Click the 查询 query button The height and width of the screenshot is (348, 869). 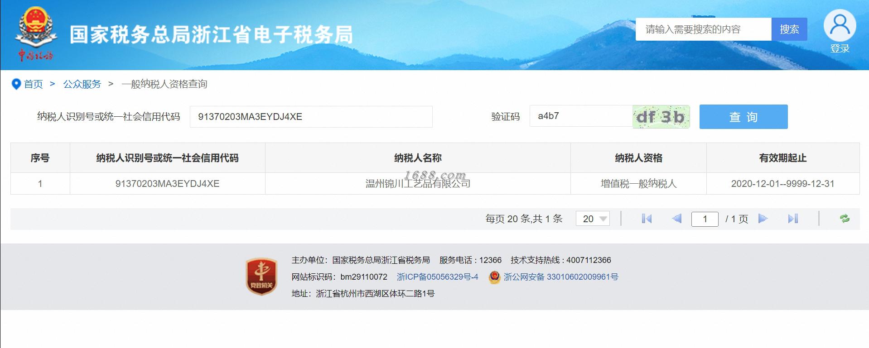coord(743,117)
